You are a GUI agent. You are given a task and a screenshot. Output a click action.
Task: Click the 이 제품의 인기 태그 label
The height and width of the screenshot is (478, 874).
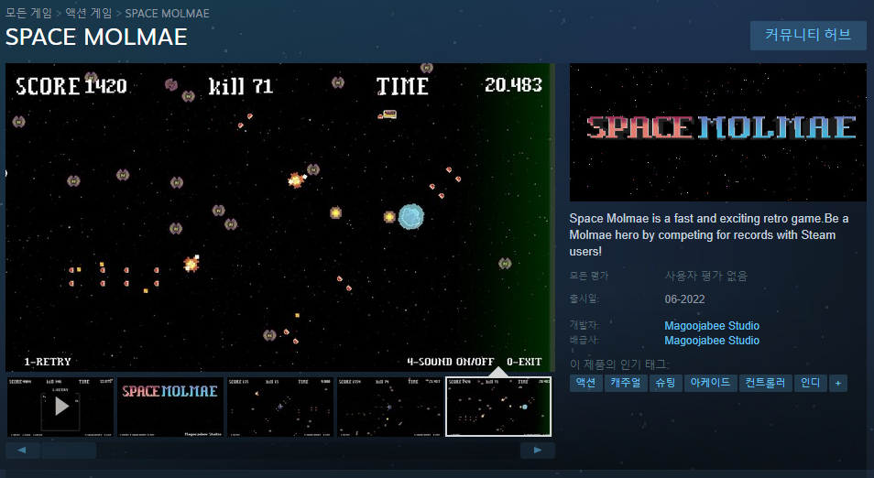[x=619, y=364]
